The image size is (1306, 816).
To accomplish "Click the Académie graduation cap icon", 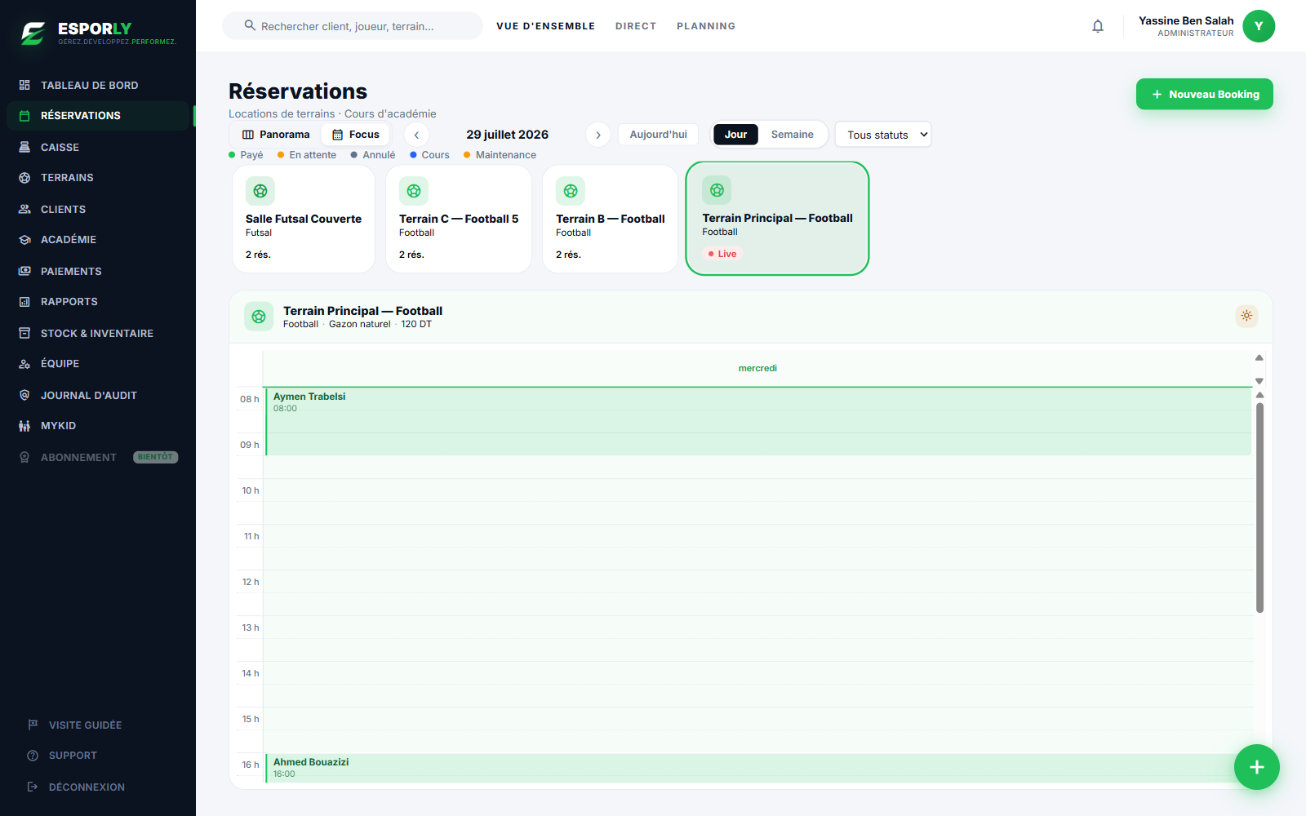I will tap(24, 239).
